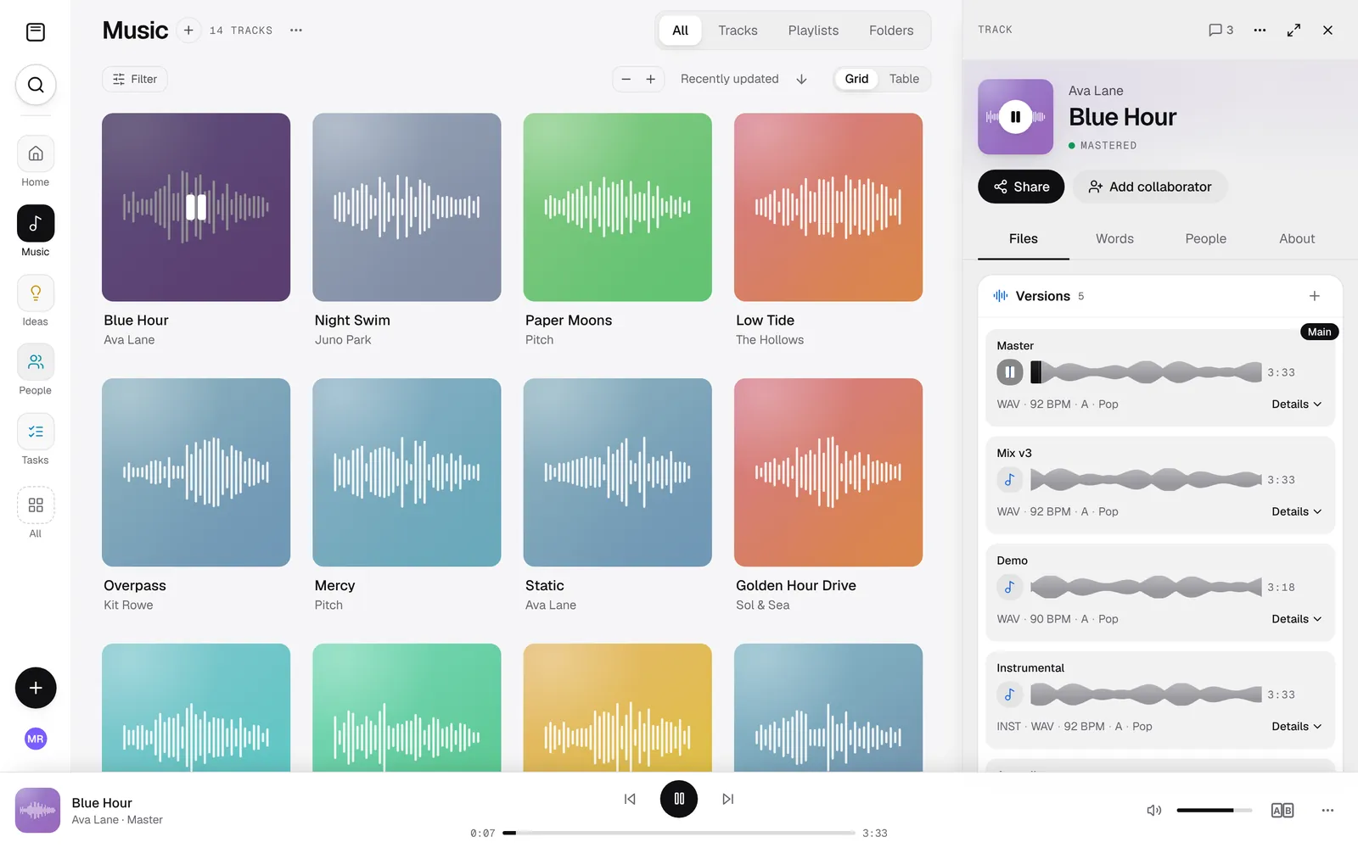This screenshot has width=1358, height=848.
Task: Toggle sort direction arrow
Action: tap(801, 79)
